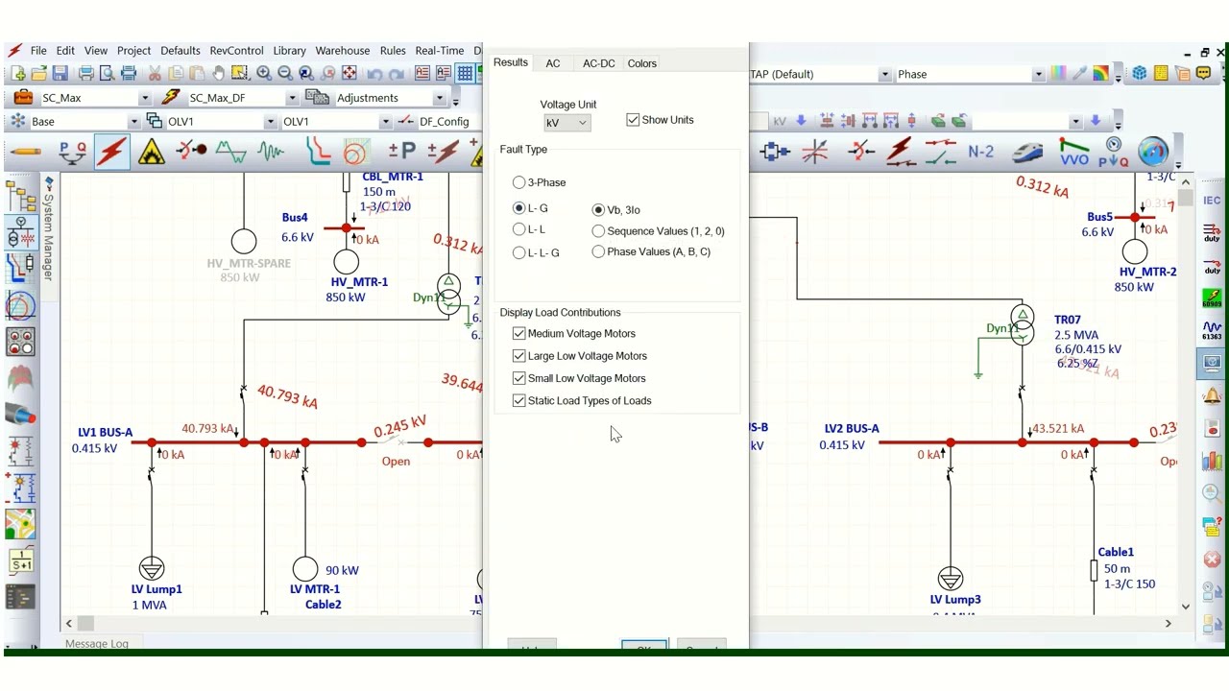
Task: Open the N-2 contingency analysis icon
Action: click(x=980, y=151)
